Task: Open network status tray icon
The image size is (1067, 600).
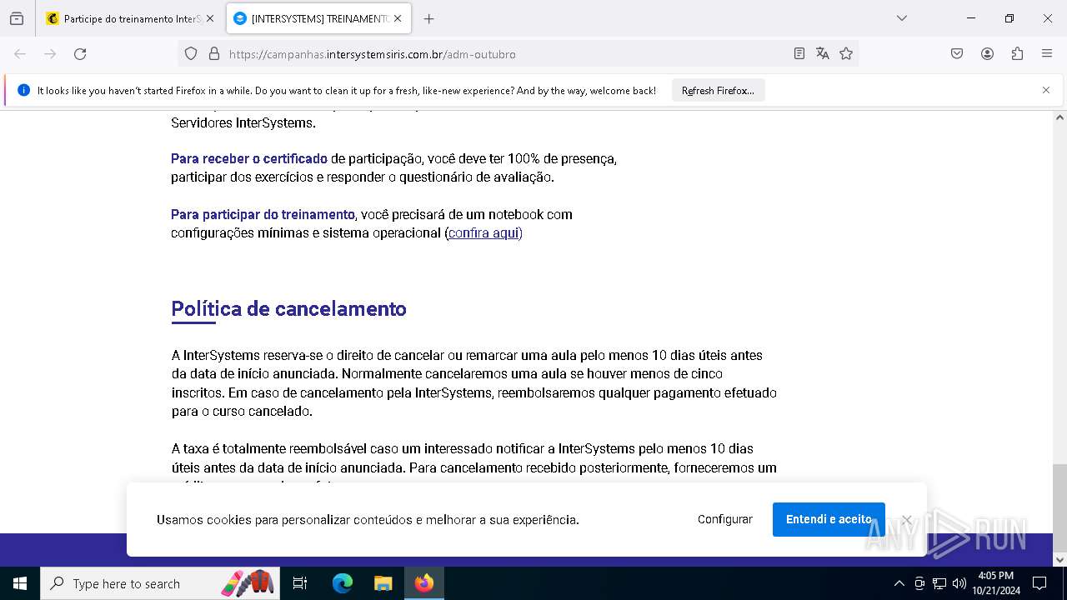Action: click(x=939, y=583)
